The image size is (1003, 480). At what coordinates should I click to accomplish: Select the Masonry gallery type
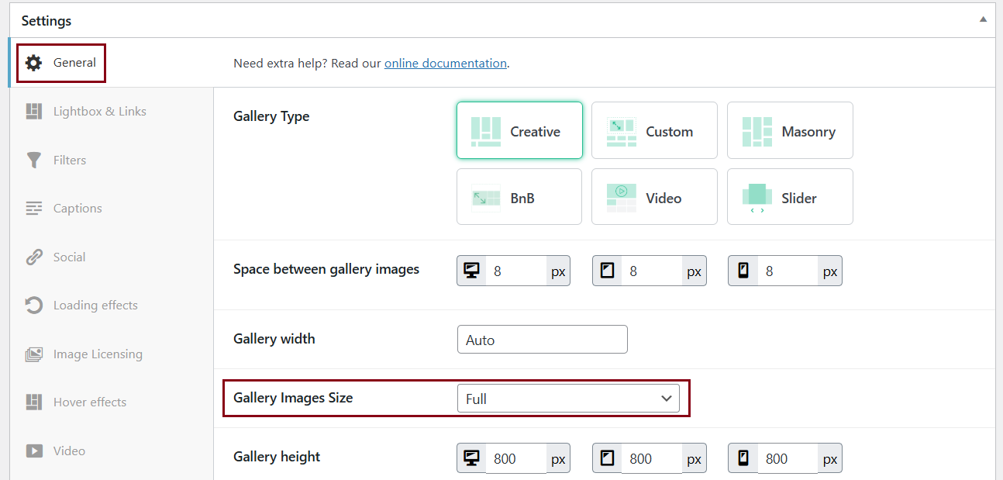tap(790, 131)
